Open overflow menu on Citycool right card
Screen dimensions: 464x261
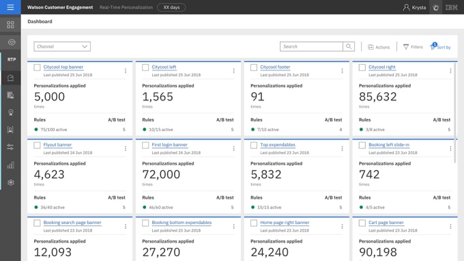(450, 71)
